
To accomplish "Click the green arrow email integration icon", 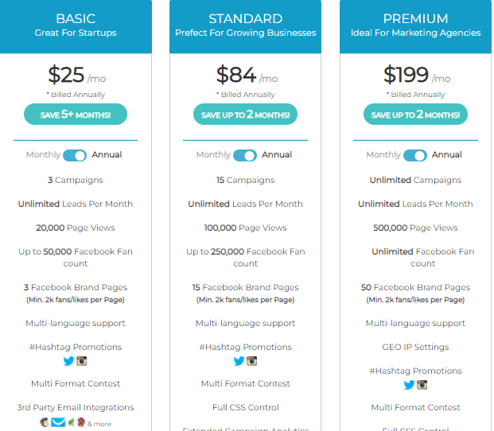I will pyautogui.click(x=72, y=422).
